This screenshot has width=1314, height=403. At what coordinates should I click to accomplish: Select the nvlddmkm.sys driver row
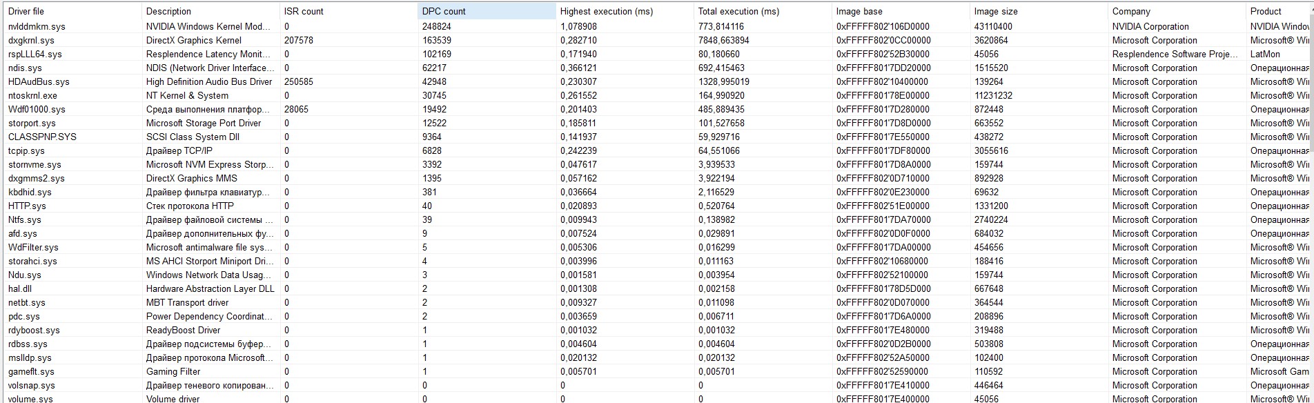[37, 26]
